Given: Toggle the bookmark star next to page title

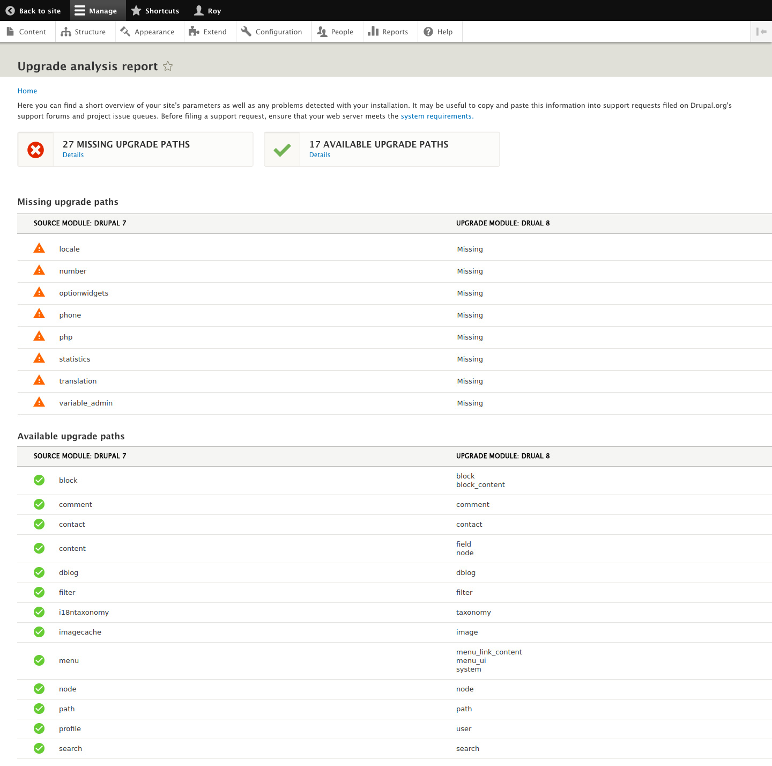Looking at the screenshot, I should (x=168, y=66).
